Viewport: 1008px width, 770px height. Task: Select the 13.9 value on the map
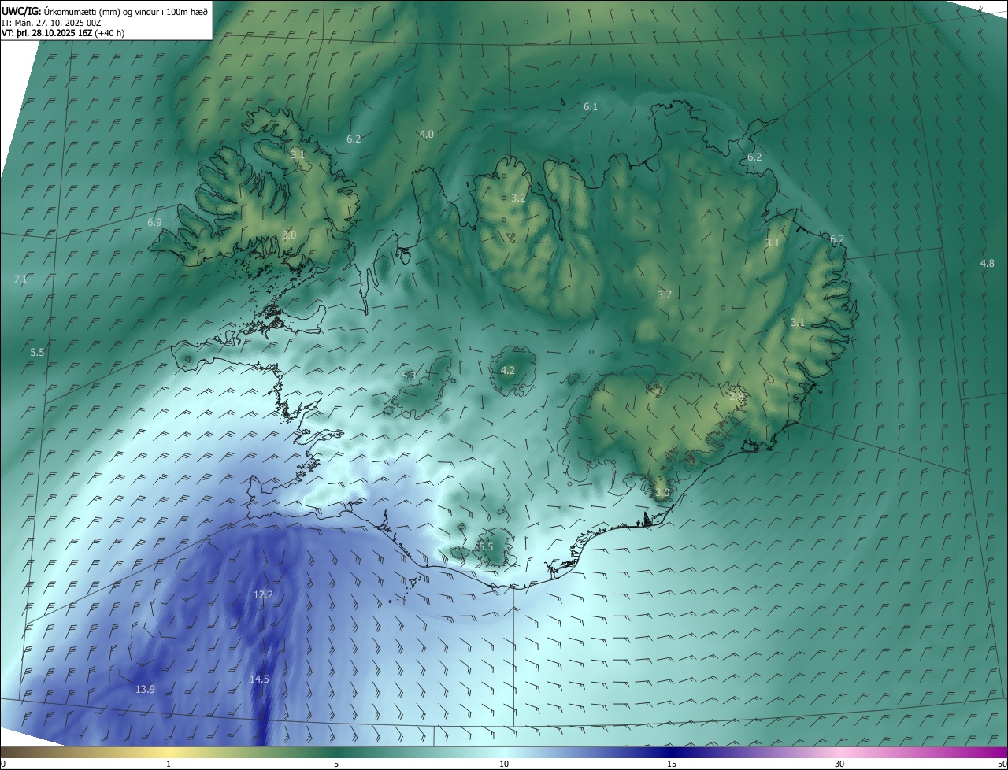pyautogui.click(x=145, y=689)
